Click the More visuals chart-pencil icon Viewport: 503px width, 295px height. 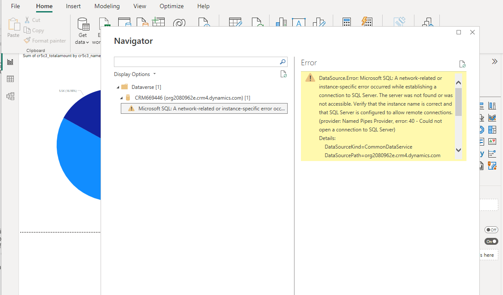(319, 22)
